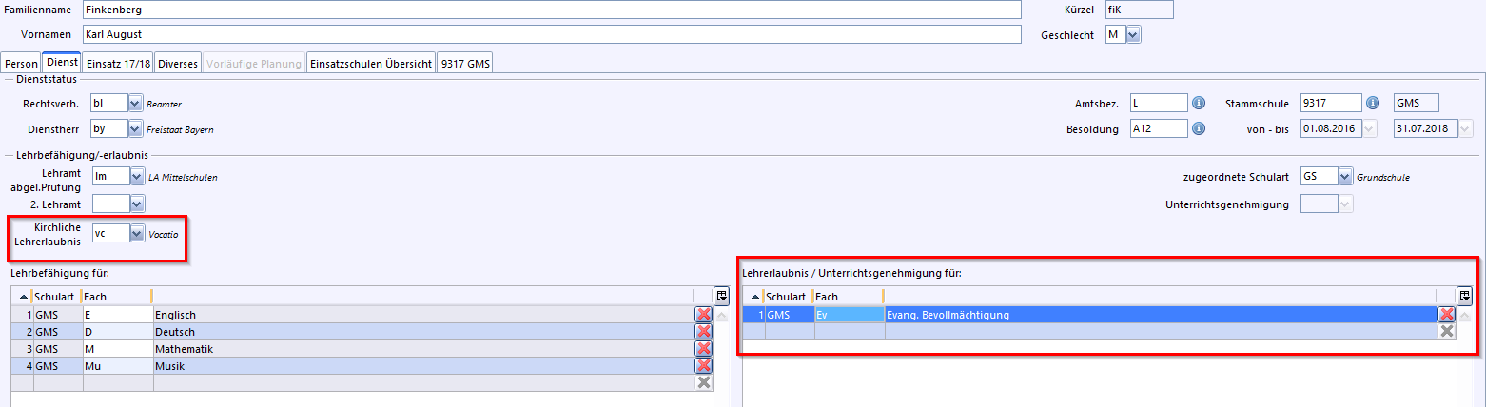Delete the Evang. Bevollmächtigung entry
Screen dimensions: 1486x407
tap(1446, 315)
